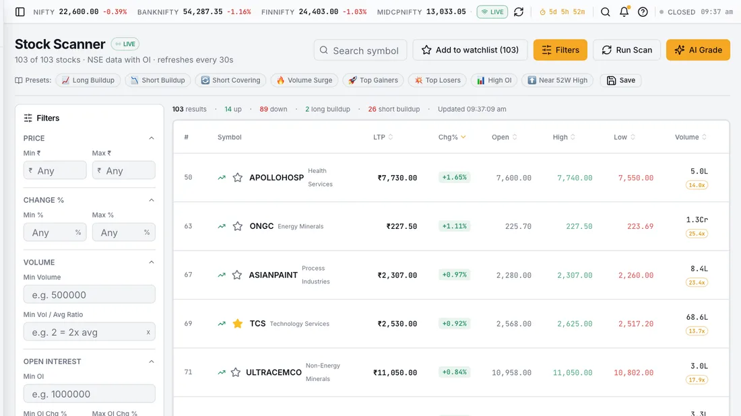This screenshot has width=741, height=416.
Task: Click the ONGC trend arrow icon
Action: pos(222,226)
